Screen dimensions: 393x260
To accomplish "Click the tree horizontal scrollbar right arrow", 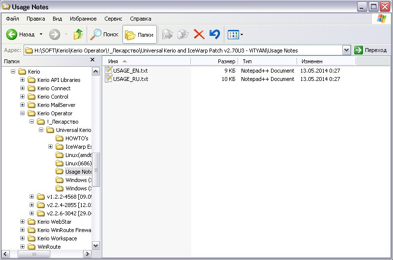I will 87,254.
